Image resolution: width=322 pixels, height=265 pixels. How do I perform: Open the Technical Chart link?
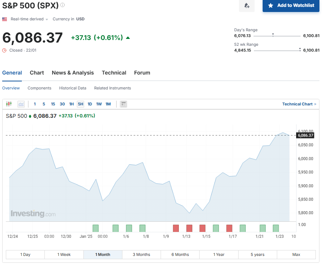coord(299,104)
